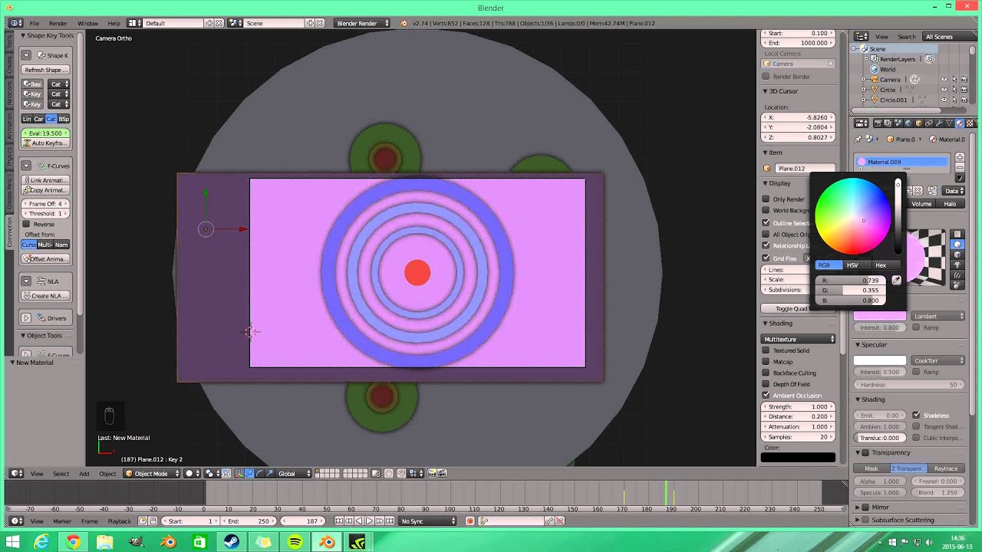
Task: Click the eyedropper in the color picker
Action: [x=896, y=281]
